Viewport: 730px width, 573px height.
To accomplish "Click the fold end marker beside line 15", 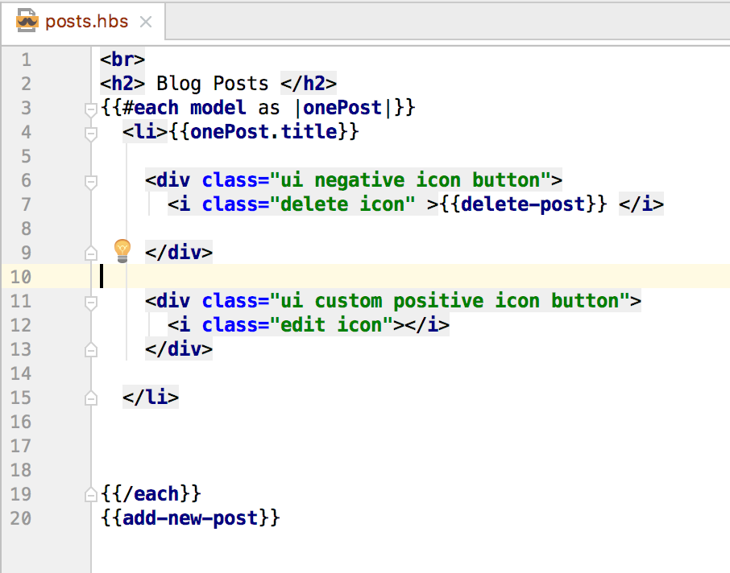I will (90, 397).
